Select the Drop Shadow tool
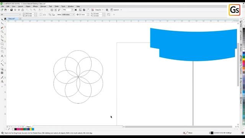This screenshot has height=138, width=245. [x=2, y=69]
